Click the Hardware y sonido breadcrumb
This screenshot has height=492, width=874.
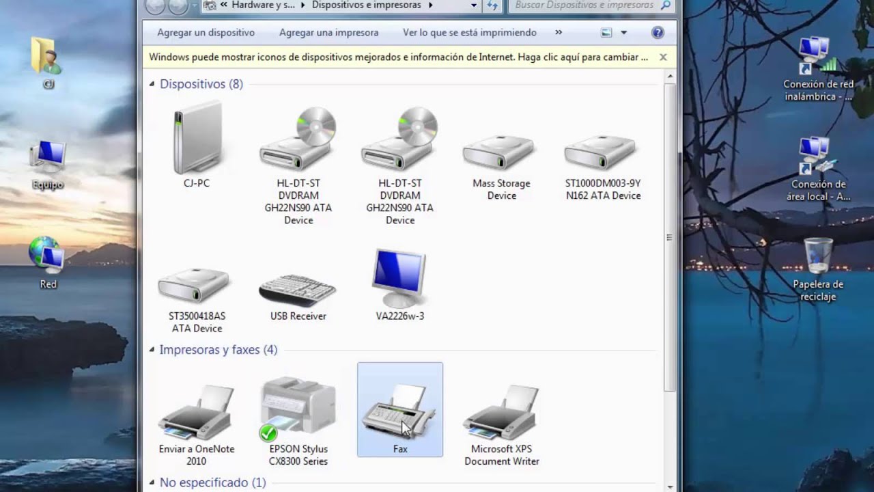(264, 5)
